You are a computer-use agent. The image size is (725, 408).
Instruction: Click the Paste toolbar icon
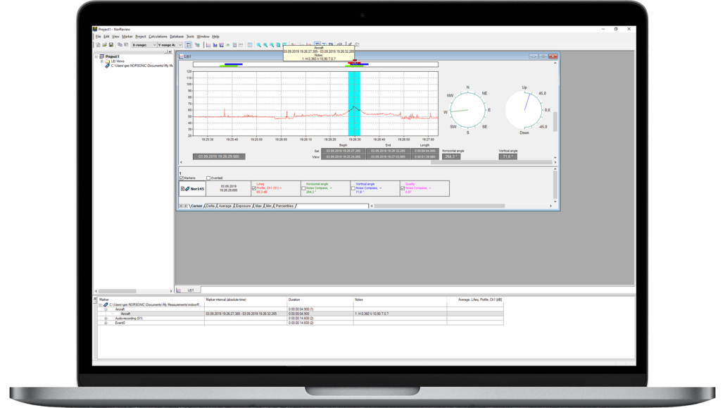click(126, 45)
